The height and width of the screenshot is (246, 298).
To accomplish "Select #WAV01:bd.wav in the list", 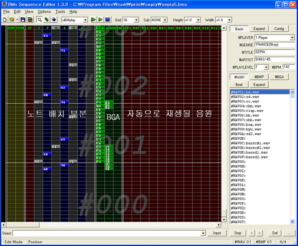I will [x=260, y=92].
